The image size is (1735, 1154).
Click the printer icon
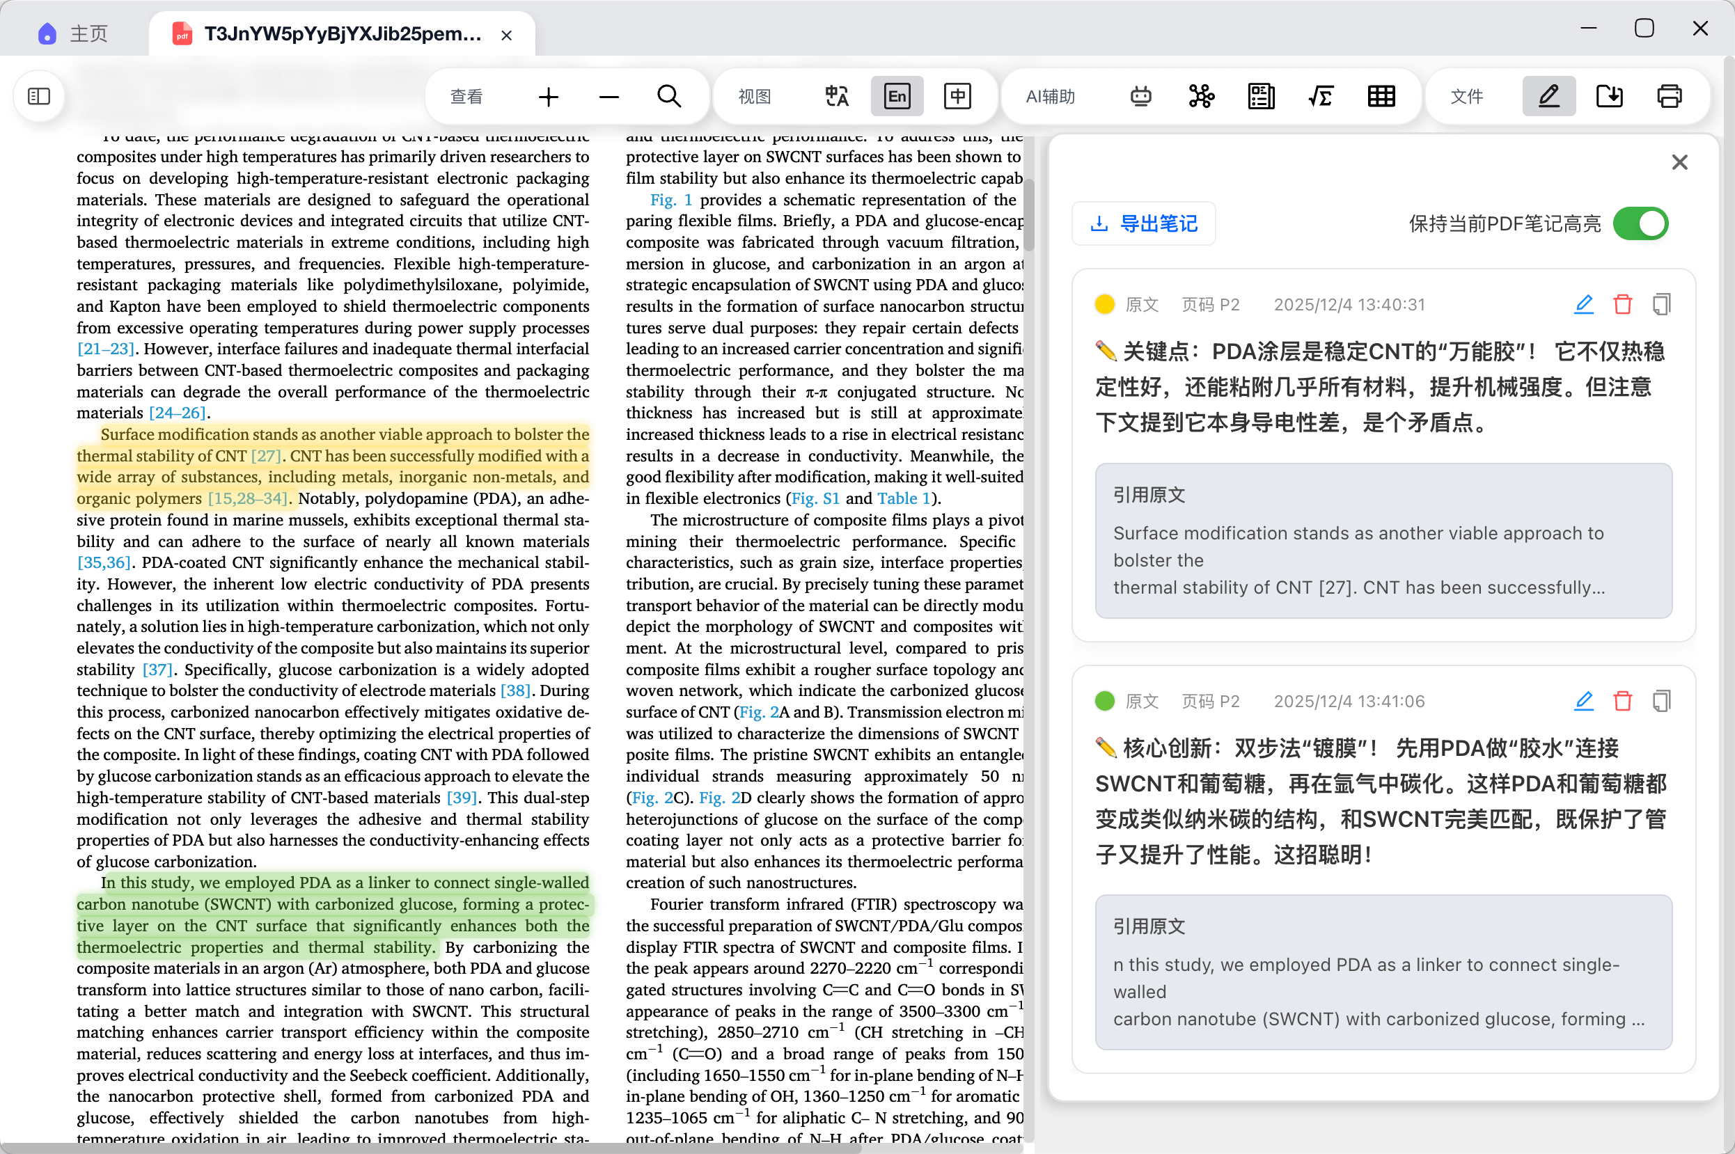point(1669,97)
